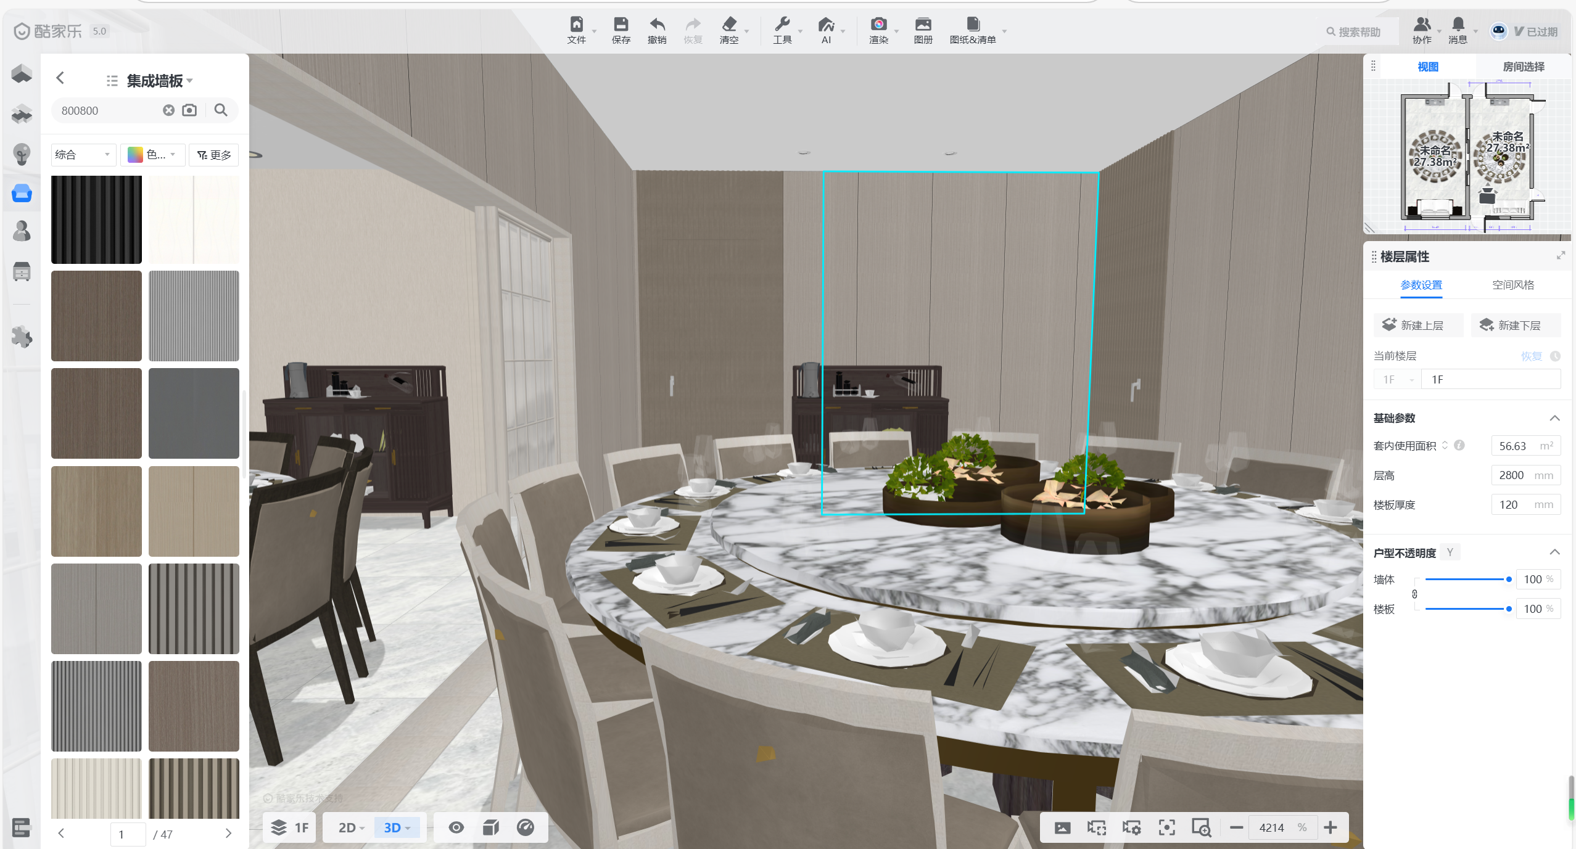Click the 新建上层 button

click(x=1417, y=326)
